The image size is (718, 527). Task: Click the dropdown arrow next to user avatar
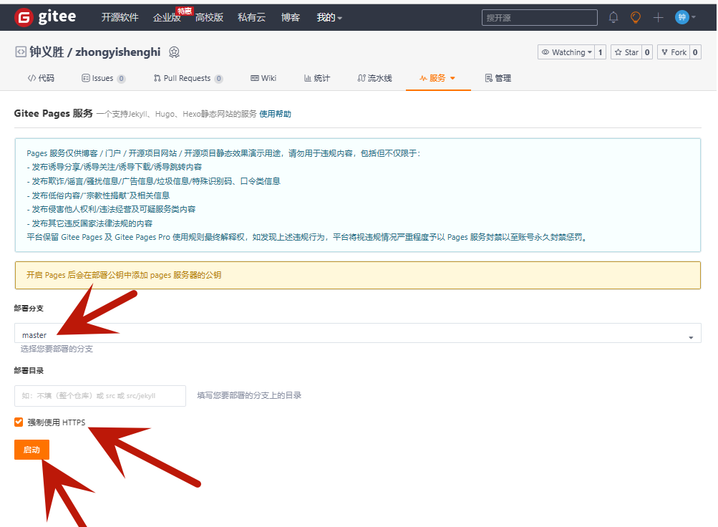(x=694, y=17)
